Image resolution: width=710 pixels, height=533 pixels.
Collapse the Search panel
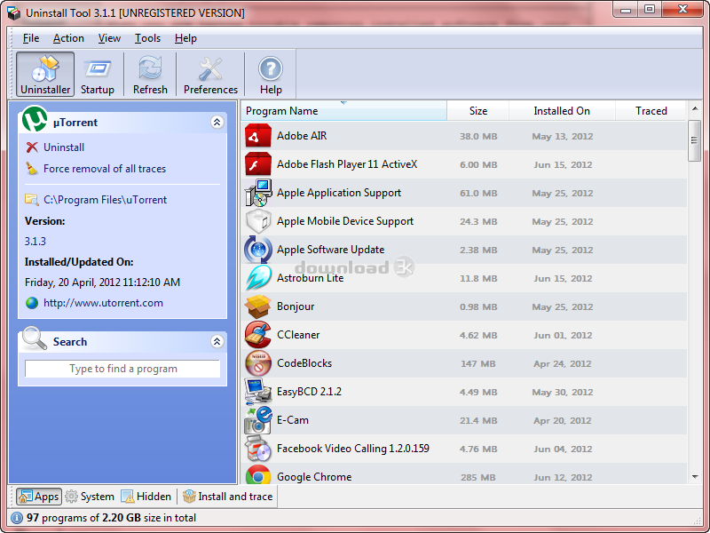click(217, 341)
